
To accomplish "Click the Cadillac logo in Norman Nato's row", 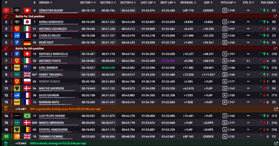I will 17,102.
